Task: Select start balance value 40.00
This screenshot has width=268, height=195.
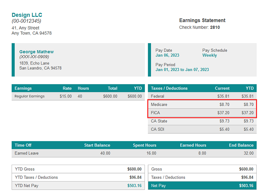Action: [105, 153]
